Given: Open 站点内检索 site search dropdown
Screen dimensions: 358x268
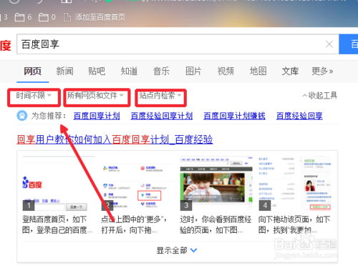Looking at the screenshot, I should pos(160,96).
